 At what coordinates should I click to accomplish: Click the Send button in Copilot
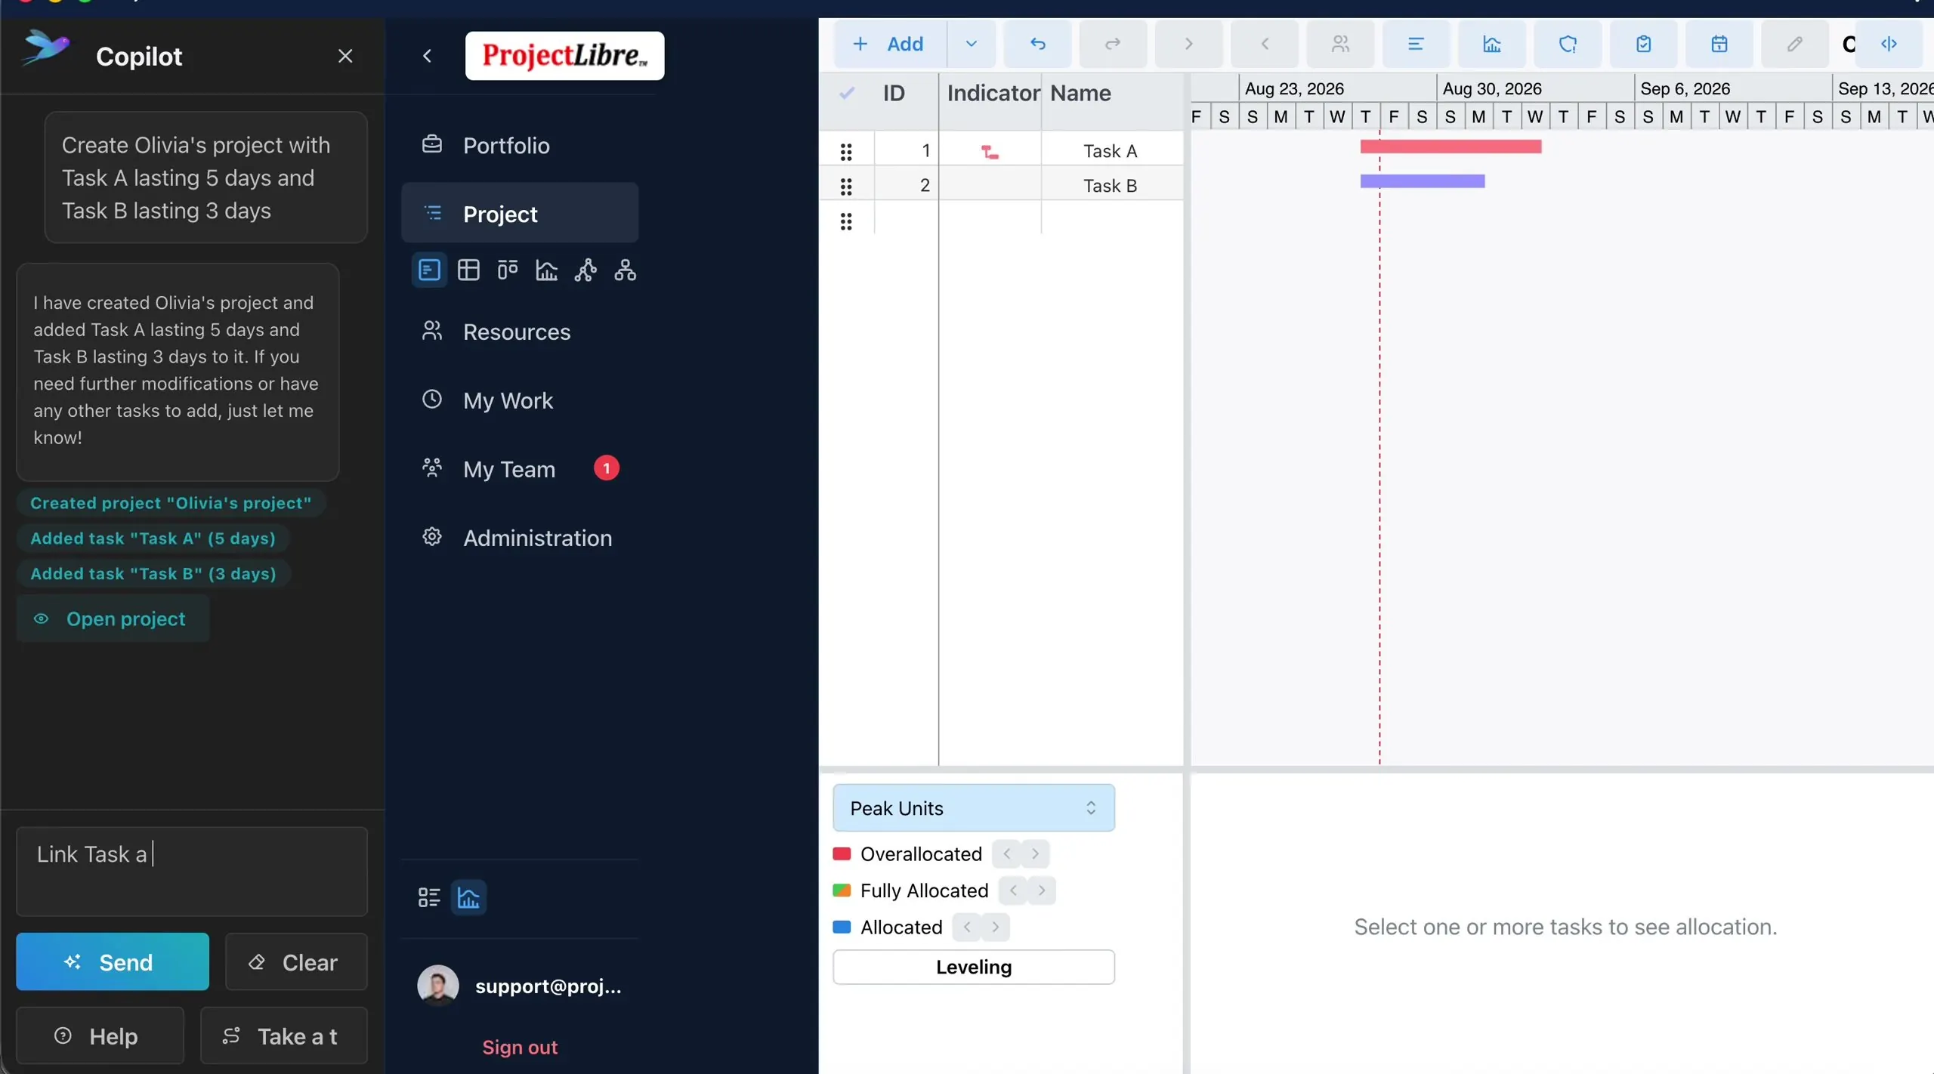[113, 961]
